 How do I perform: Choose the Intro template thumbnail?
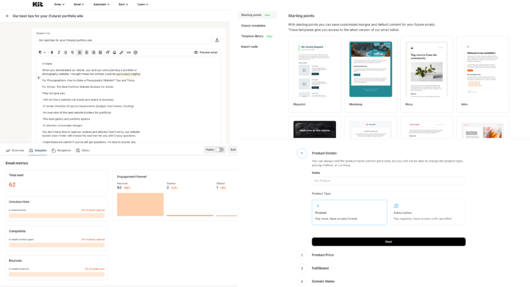482,69
